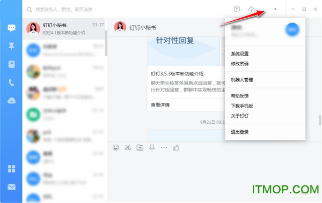Open the Mail envelope icon in sidebar
This screenshot has height=203, width=322.
[11, 187]
